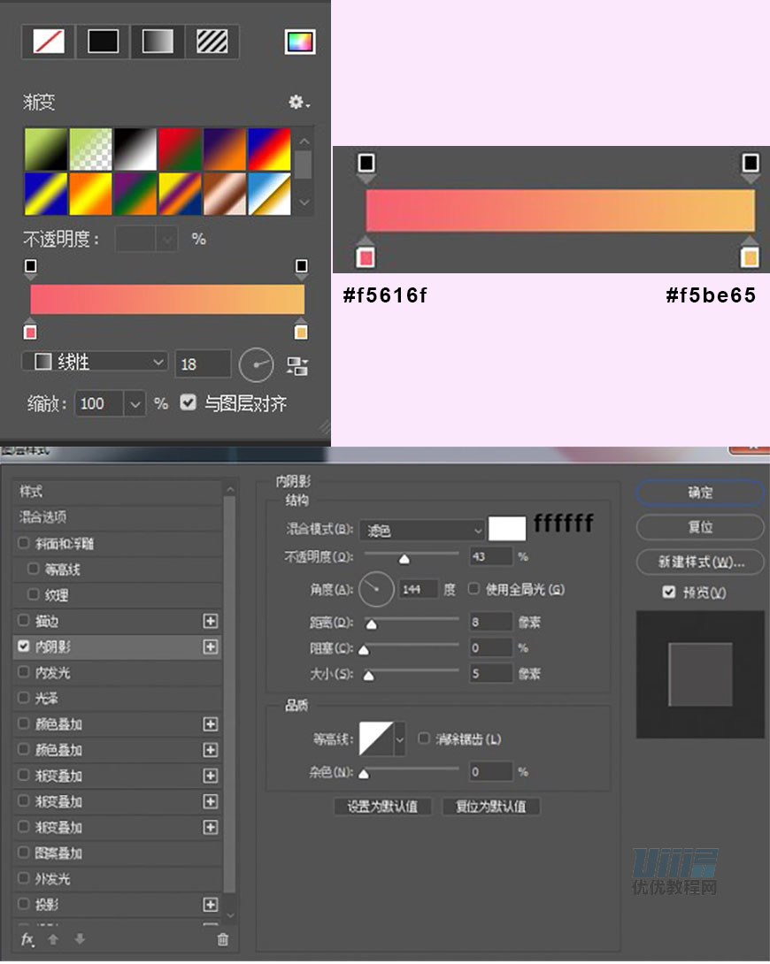Viewport: 770px width, 964px height.
Task: Click the reverse gradient colors icon
Action: click(296, 364)
